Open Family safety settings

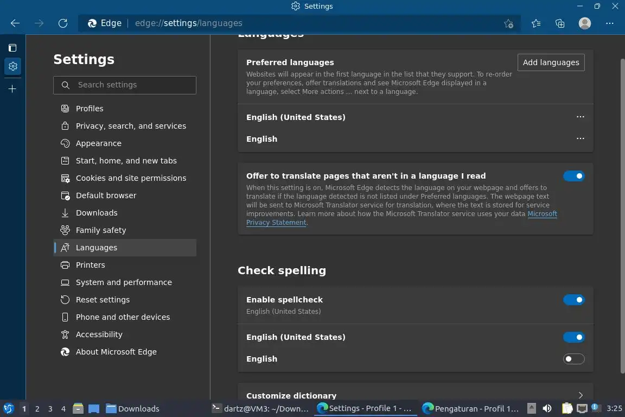pyautogui.click(x=125, y=230)
